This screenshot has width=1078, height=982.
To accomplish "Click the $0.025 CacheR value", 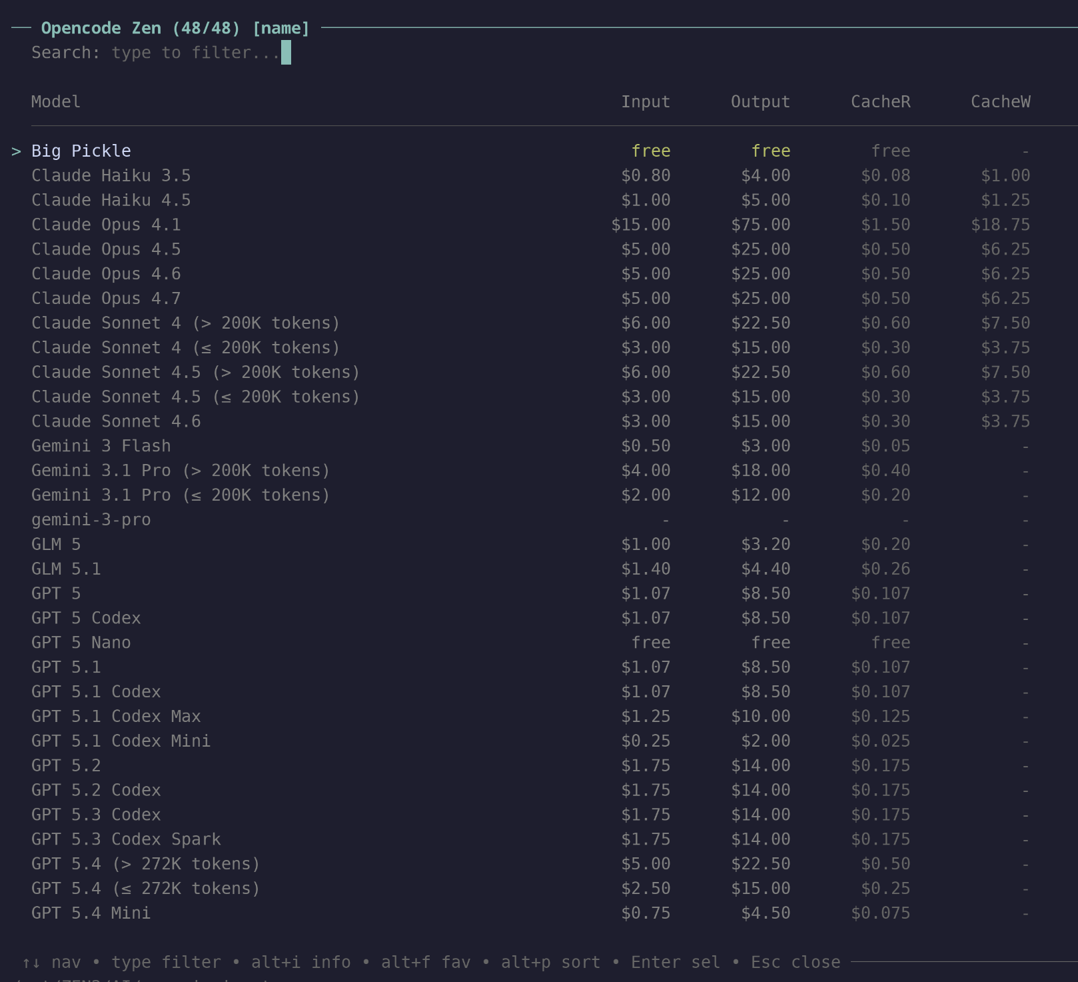I will pos(880,741).
